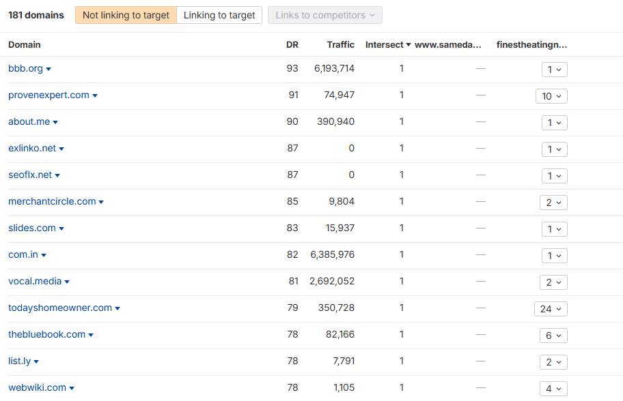Open the slides.com domain link
Image resolution: width=623 pixels, height=401 pixels.
tap(32, 228)
